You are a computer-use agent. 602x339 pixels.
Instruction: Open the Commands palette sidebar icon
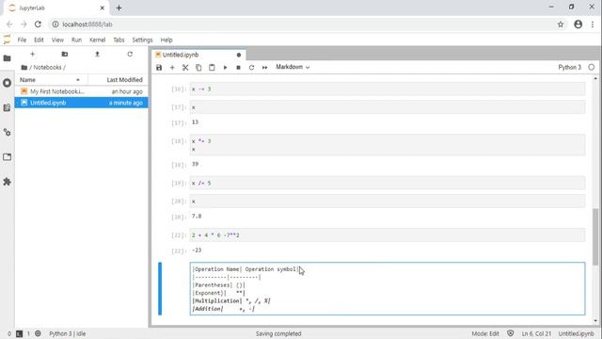(x=7, y=107)
